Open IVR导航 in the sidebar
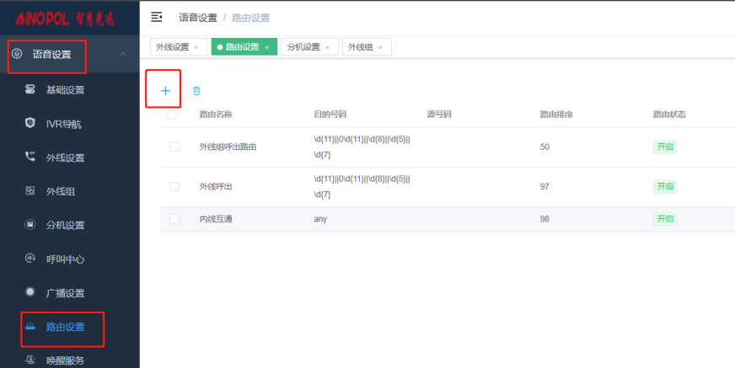The height and width of the screenshot is (368, 735). (x=64, y=124)
